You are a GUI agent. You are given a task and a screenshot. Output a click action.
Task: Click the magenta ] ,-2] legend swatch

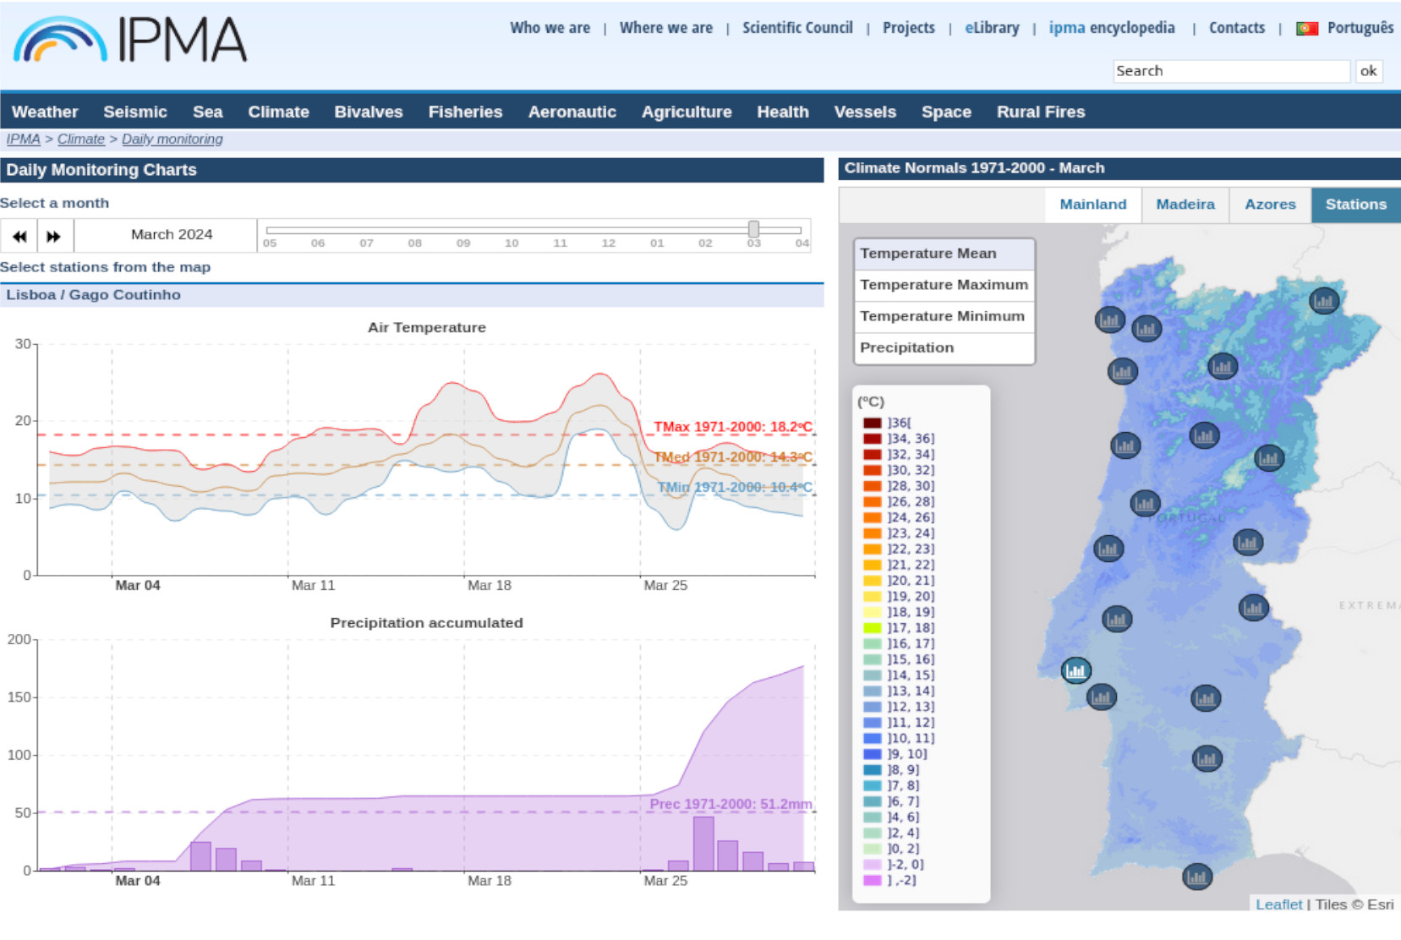(x=872, y=880)
